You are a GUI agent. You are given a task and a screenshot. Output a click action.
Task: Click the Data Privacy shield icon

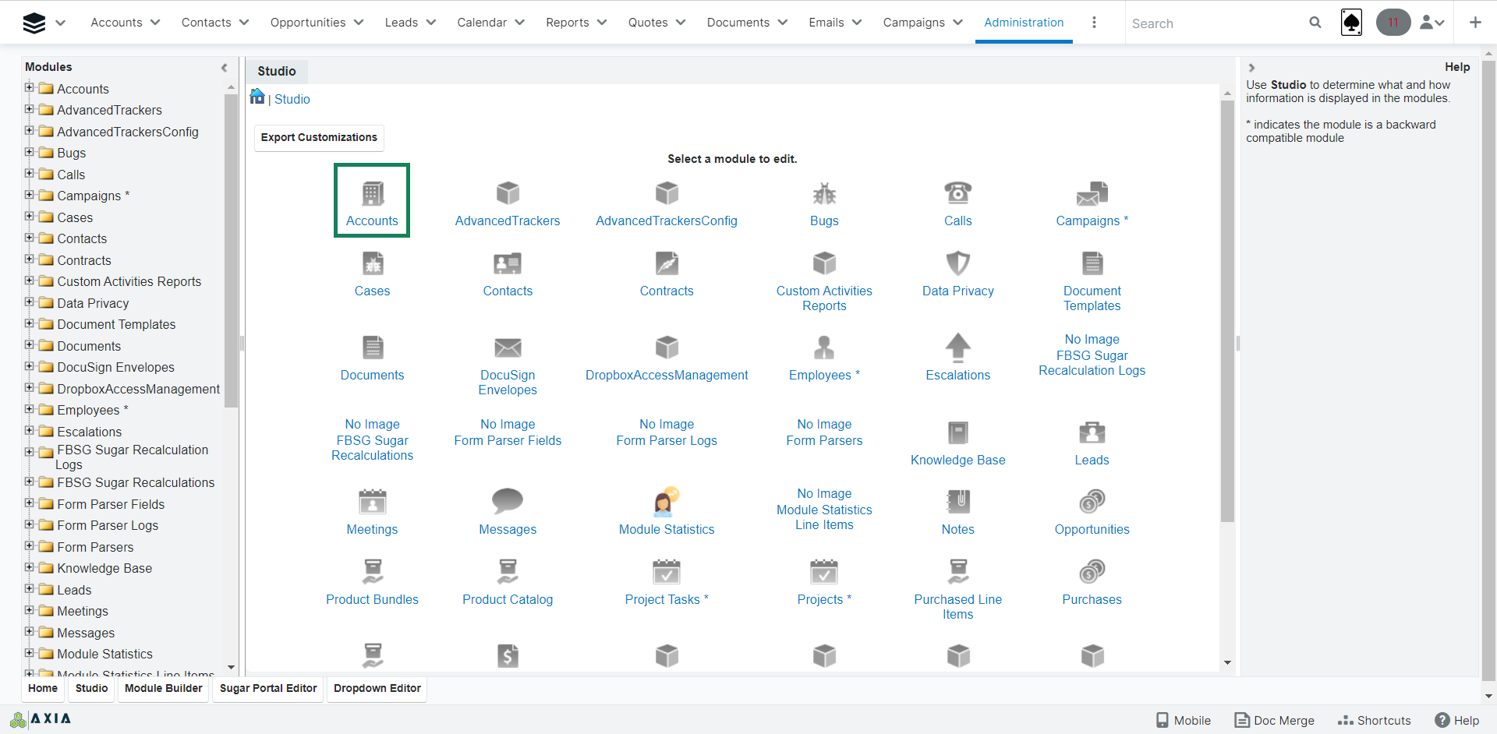point(957,263)
